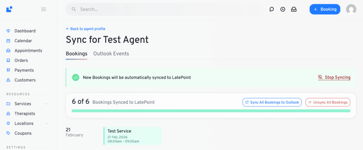Screen dimensions: 363x150
Task: Open the clock activity icon
Action: 283,10
